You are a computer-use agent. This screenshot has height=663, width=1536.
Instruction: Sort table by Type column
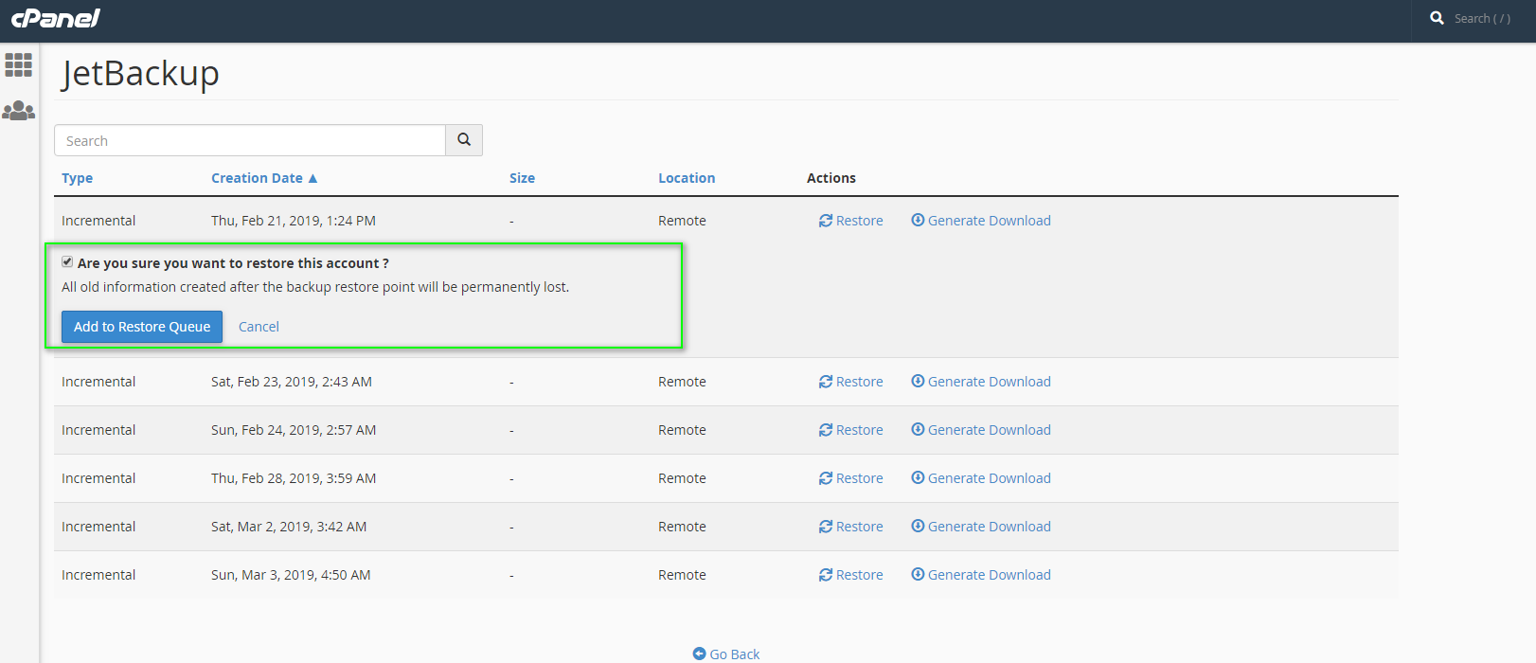tap(77, 178)
